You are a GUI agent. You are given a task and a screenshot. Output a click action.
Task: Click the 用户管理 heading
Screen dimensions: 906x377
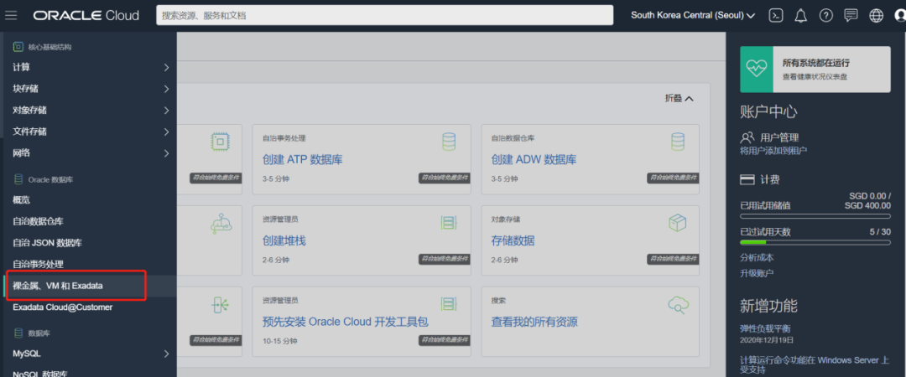coord(779,137)
